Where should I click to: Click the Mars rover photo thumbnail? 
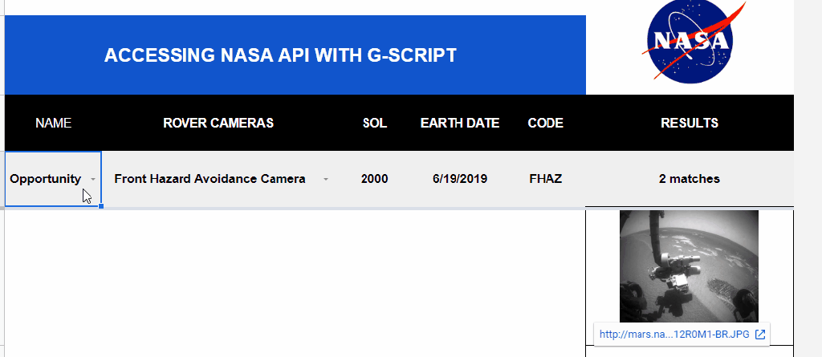click(689, 265)
